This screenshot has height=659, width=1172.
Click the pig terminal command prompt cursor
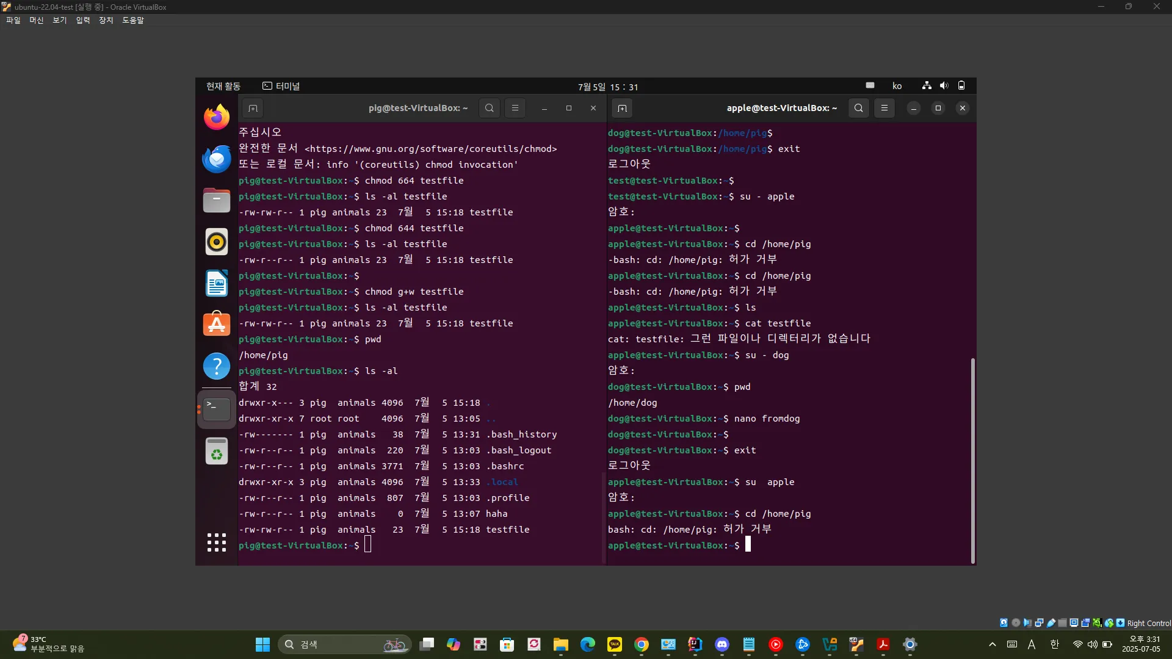tap(367, 545)
